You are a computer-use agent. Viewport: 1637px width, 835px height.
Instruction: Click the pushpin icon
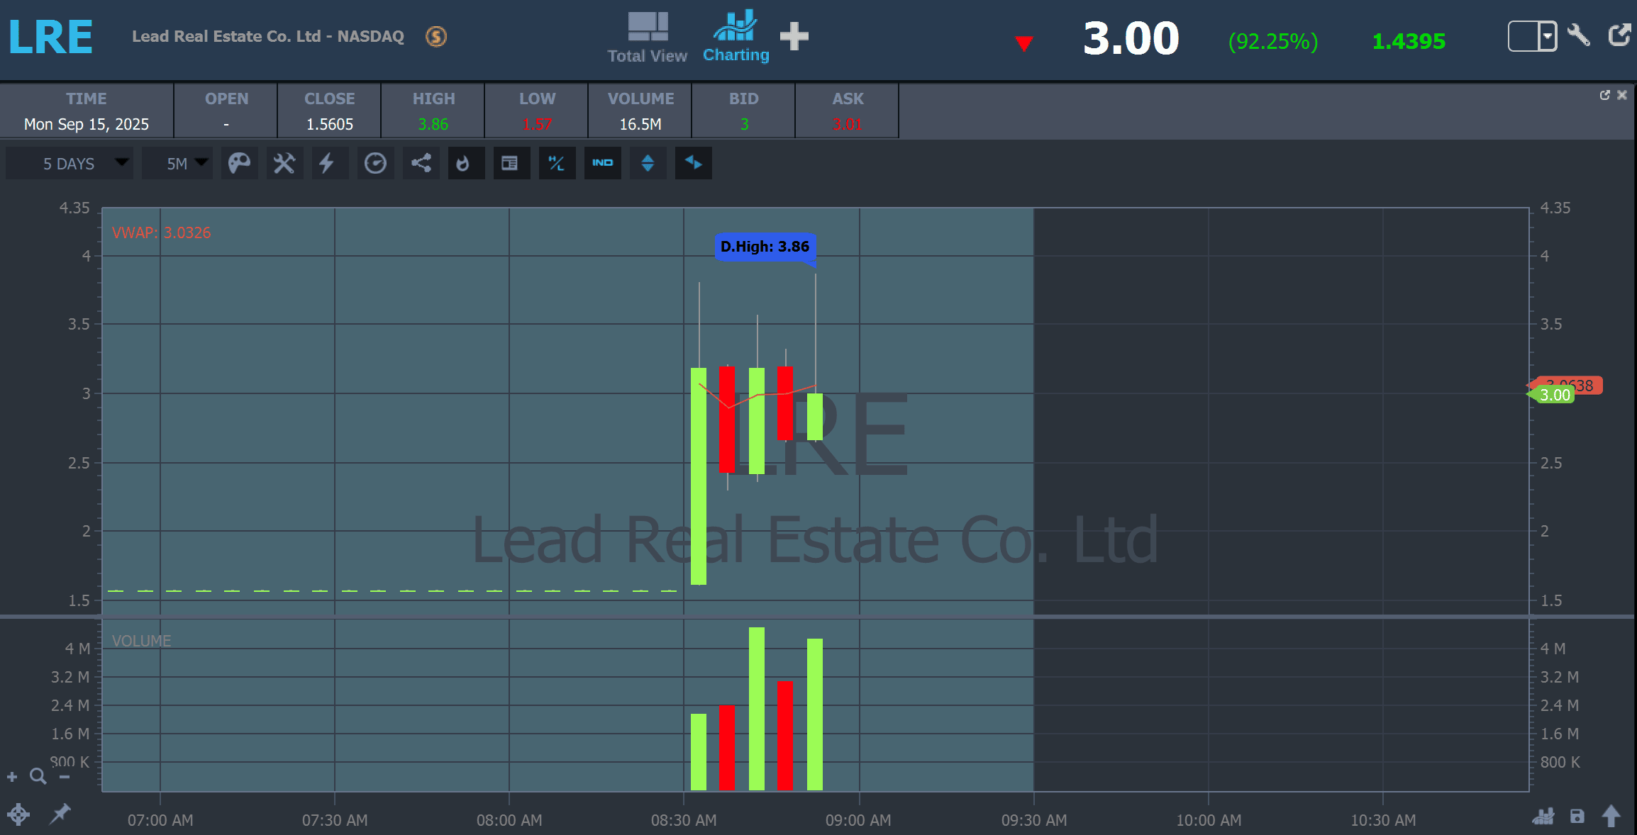click(x=60, y=814)
